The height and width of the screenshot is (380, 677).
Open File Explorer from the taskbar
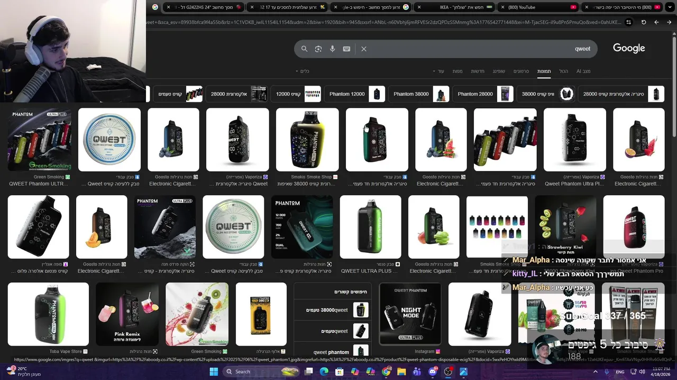[x=401, y=372]
